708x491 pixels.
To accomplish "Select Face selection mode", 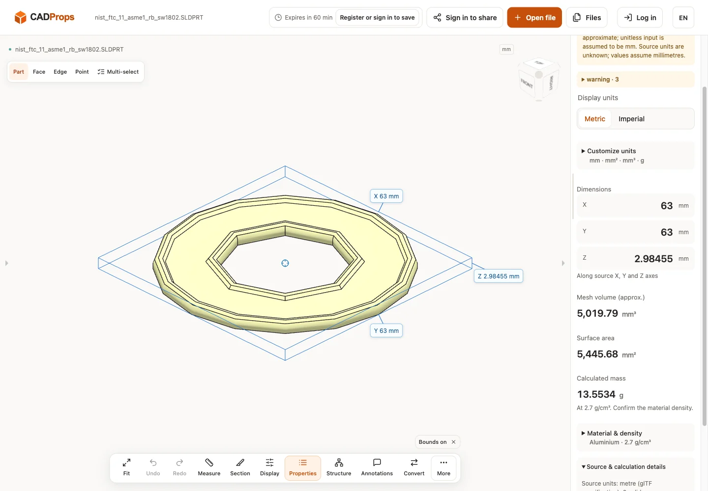I will tap(39, 72).
